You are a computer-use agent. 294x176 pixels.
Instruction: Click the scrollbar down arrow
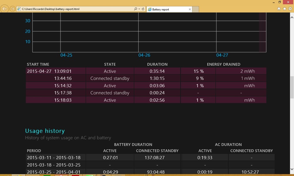[292, 169]
